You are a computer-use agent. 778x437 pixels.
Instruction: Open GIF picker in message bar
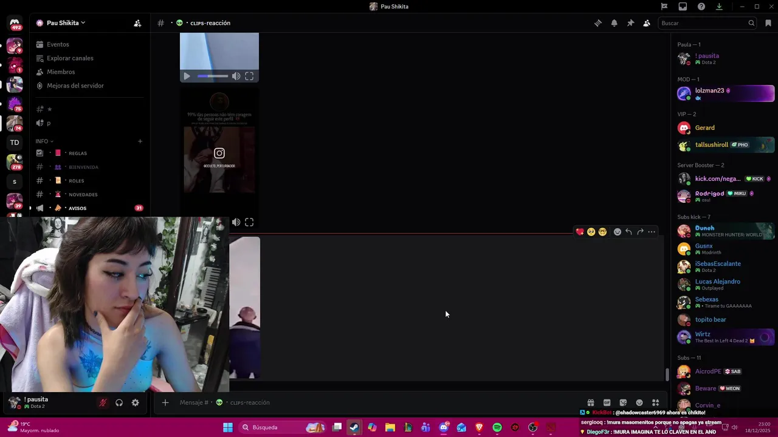(607, 402)
